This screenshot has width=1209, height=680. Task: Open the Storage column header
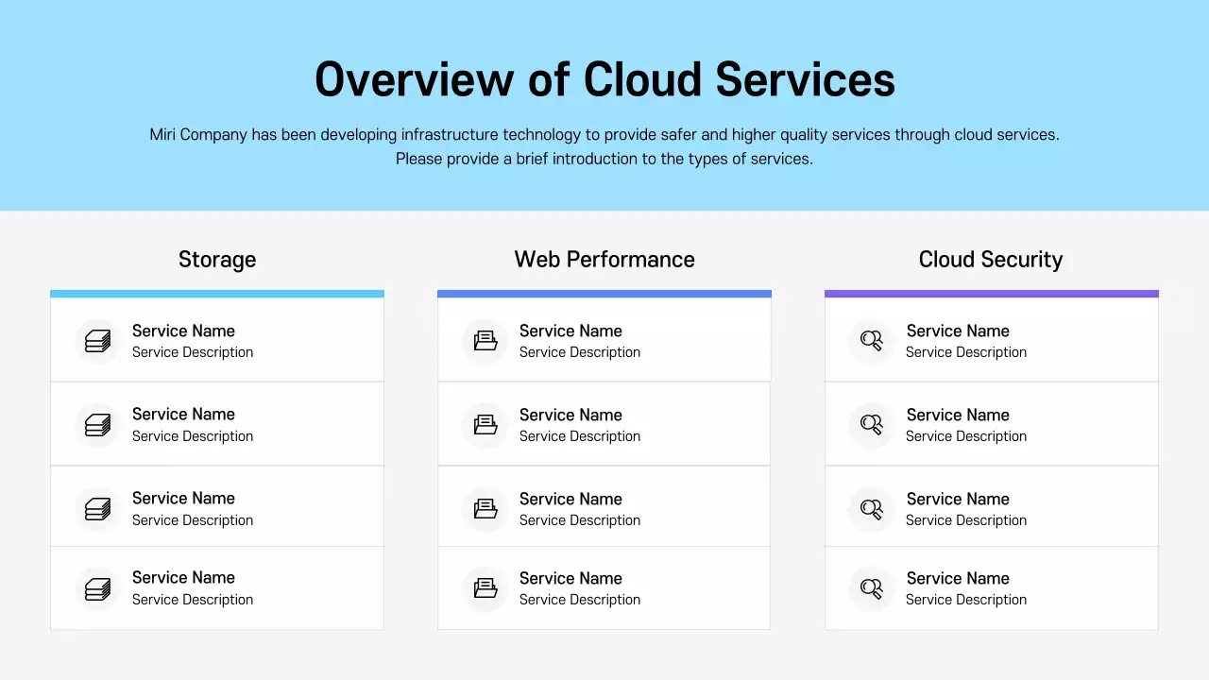[217, 259]
